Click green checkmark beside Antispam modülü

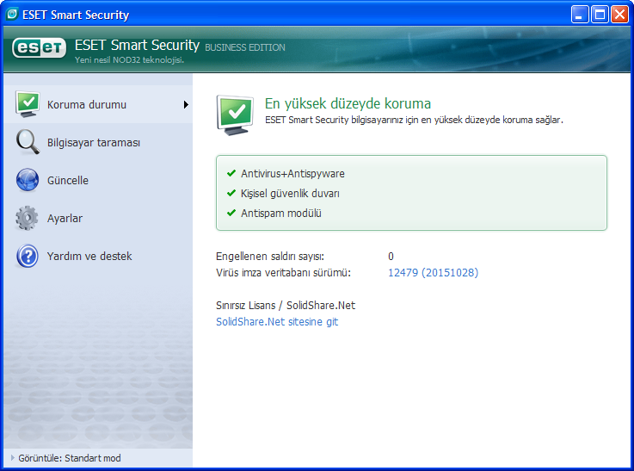[231, 213]
